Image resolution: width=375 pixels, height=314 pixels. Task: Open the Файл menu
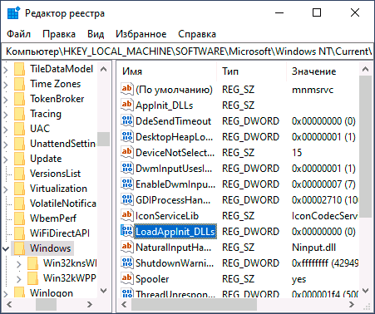coord(18,34)
